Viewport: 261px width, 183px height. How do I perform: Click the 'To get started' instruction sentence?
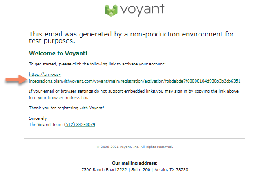pos(97,64)
